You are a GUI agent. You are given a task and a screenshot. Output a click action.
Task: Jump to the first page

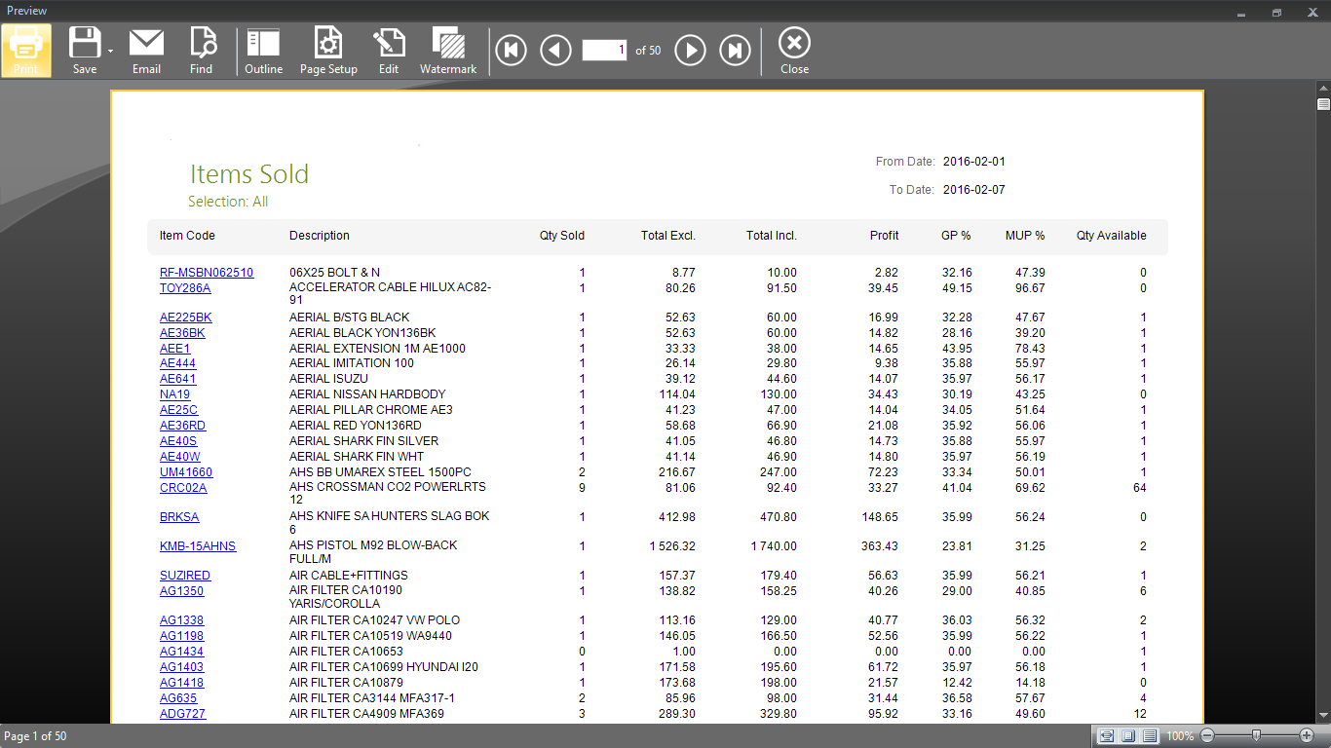coord(511,50)
